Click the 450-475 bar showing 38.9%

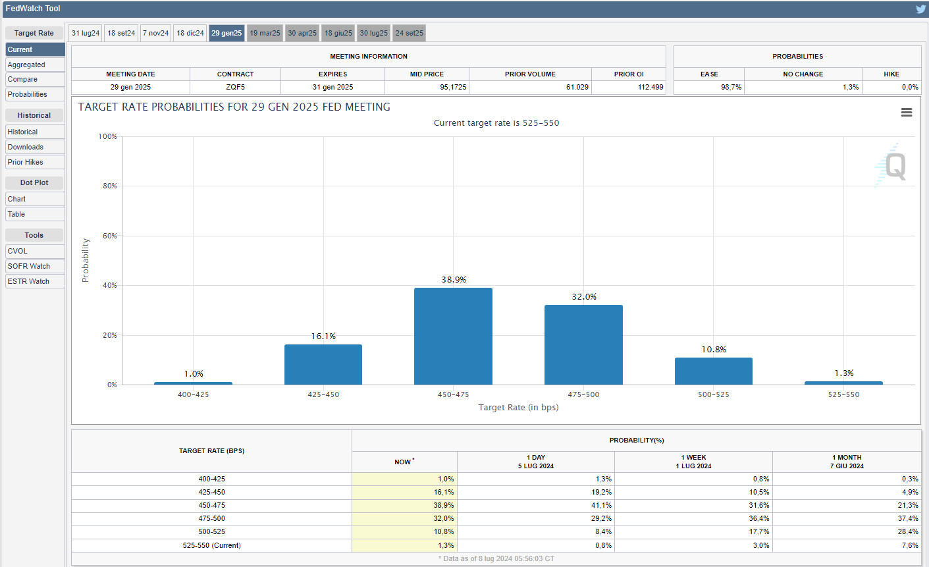453,337
